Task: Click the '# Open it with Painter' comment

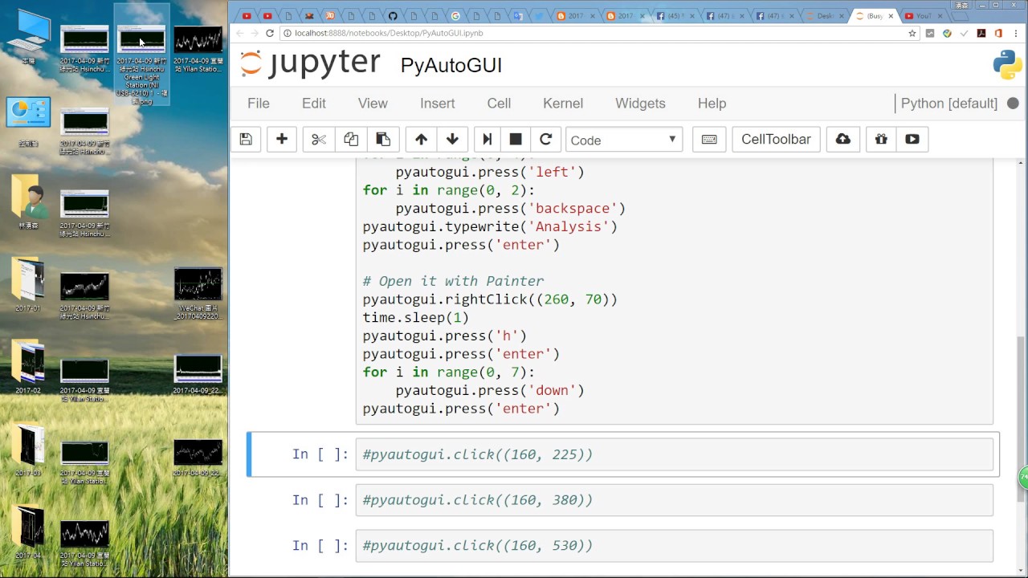Action: point(453,281)
